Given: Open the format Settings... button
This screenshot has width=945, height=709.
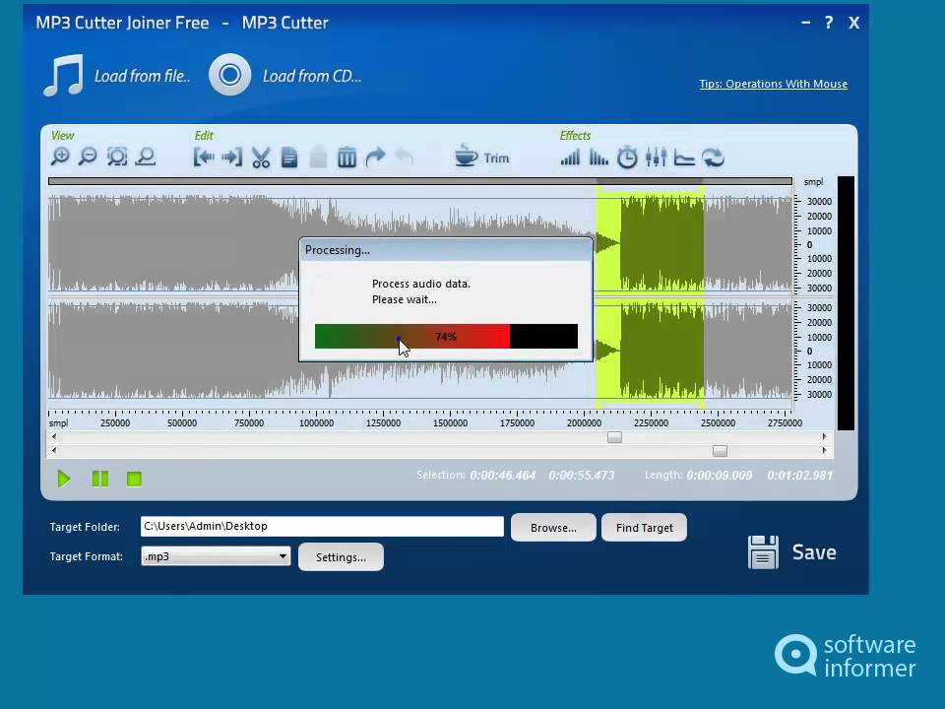Looking at the screenshot, I should click(x=341, y=557).
